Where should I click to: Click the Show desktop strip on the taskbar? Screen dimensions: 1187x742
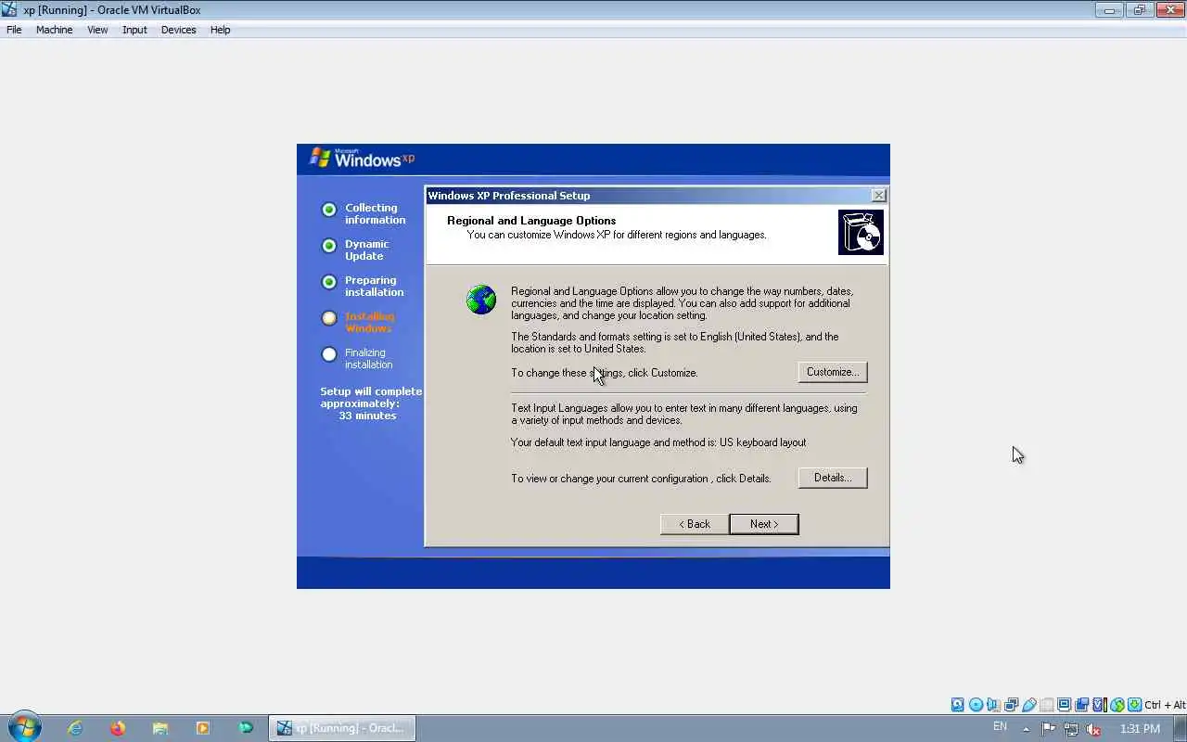coord(1181,728)
